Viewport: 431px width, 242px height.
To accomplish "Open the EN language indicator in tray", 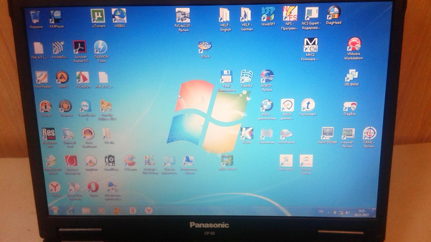I will click(x=321, y=212).
